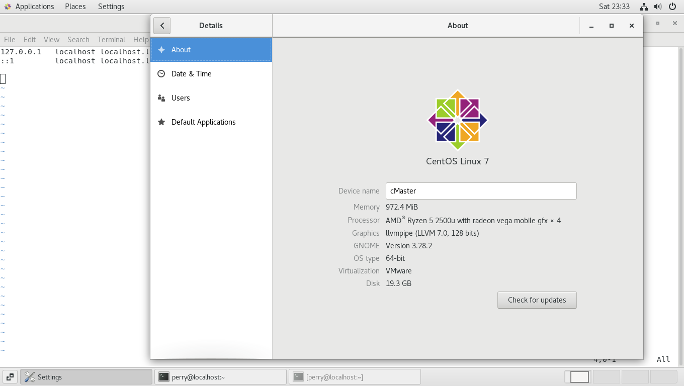This screenshot has width=684, height=386.
Task: Select Default Applications in sidebar
Action: pyautogui.click(x=203, y=122)
